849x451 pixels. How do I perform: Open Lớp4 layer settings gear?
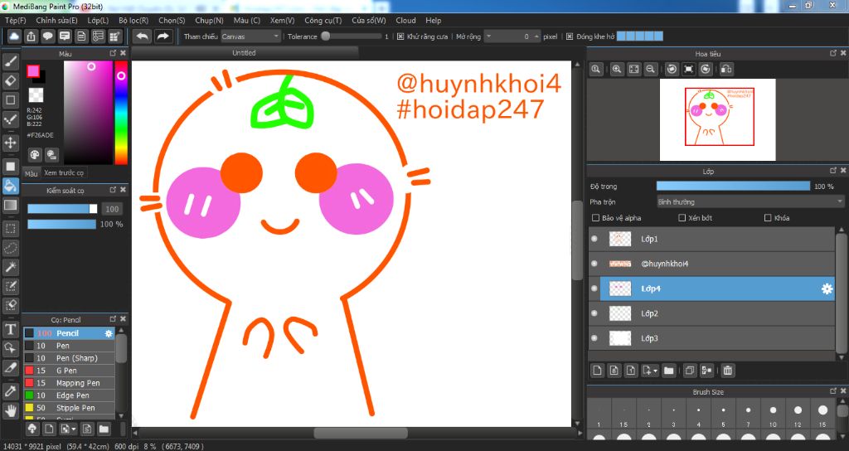827,289
